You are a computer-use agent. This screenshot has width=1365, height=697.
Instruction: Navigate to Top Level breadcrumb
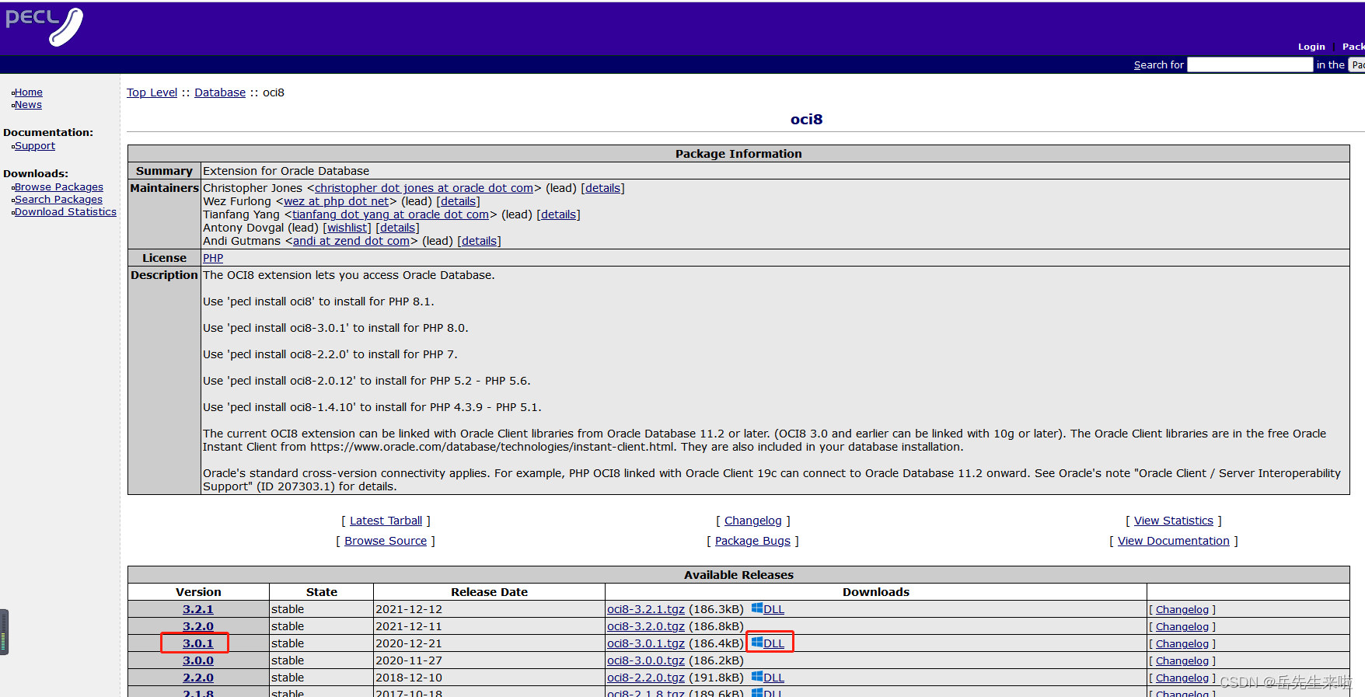click(x=152, y=92)
